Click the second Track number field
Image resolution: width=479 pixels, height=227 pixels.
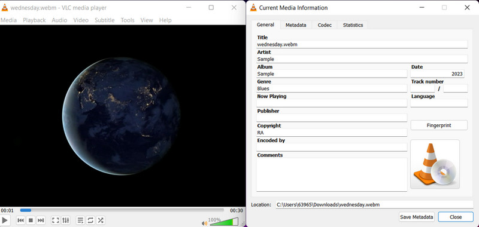(456, 88)
